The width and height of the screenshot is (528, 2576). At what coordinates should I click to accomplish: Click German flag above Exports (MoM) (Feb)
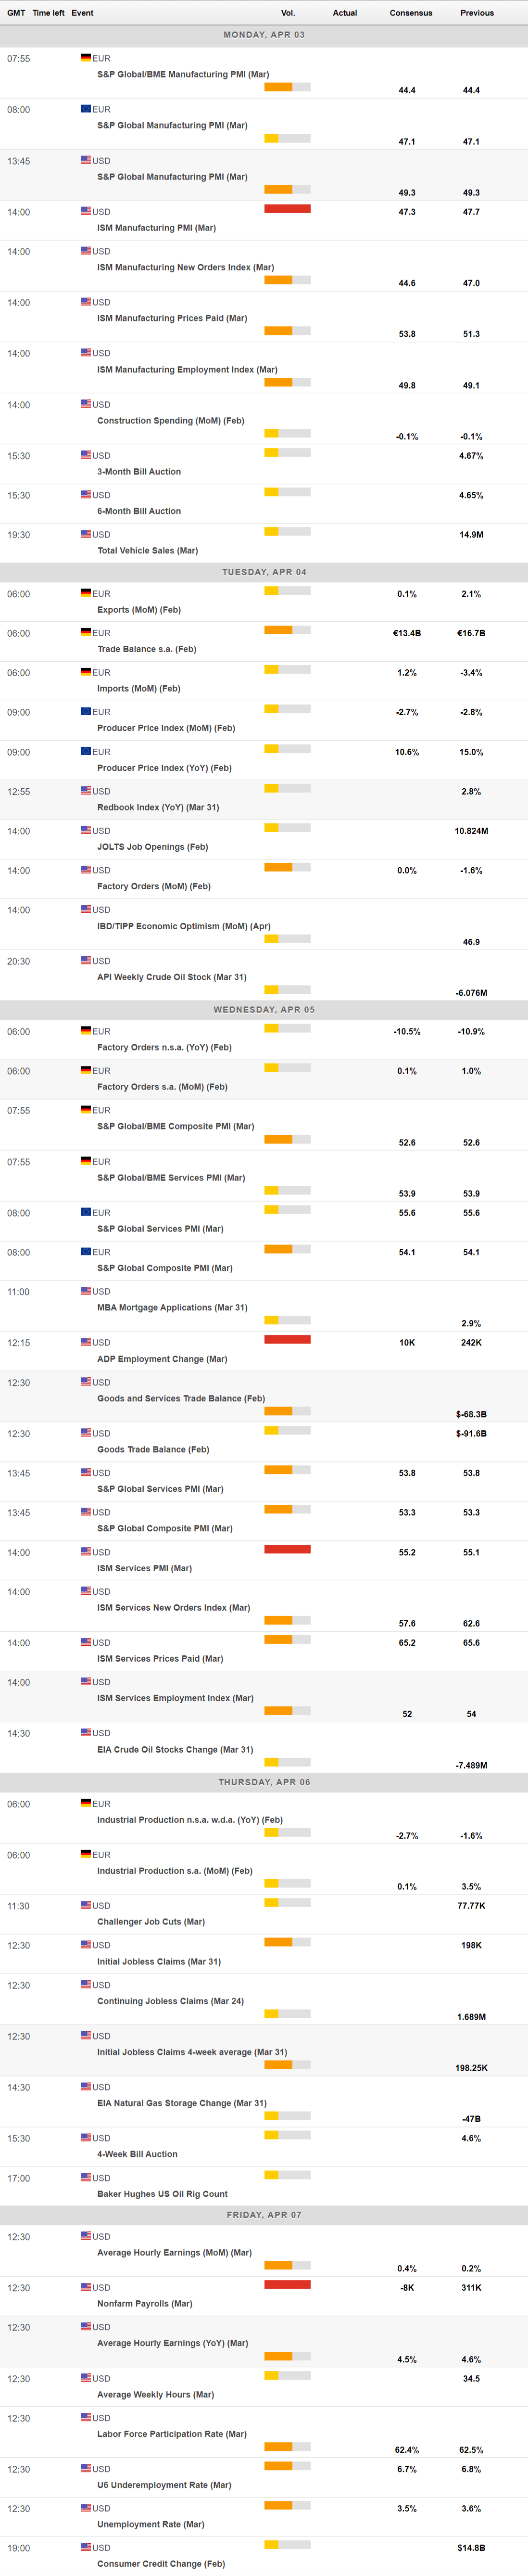86,593
